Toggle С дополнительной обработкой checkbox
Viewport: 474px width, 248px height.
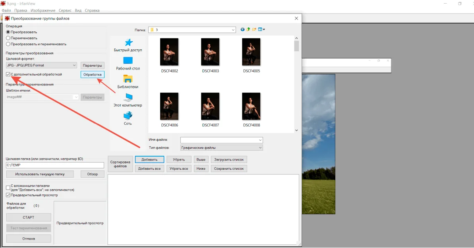point(8,74)
